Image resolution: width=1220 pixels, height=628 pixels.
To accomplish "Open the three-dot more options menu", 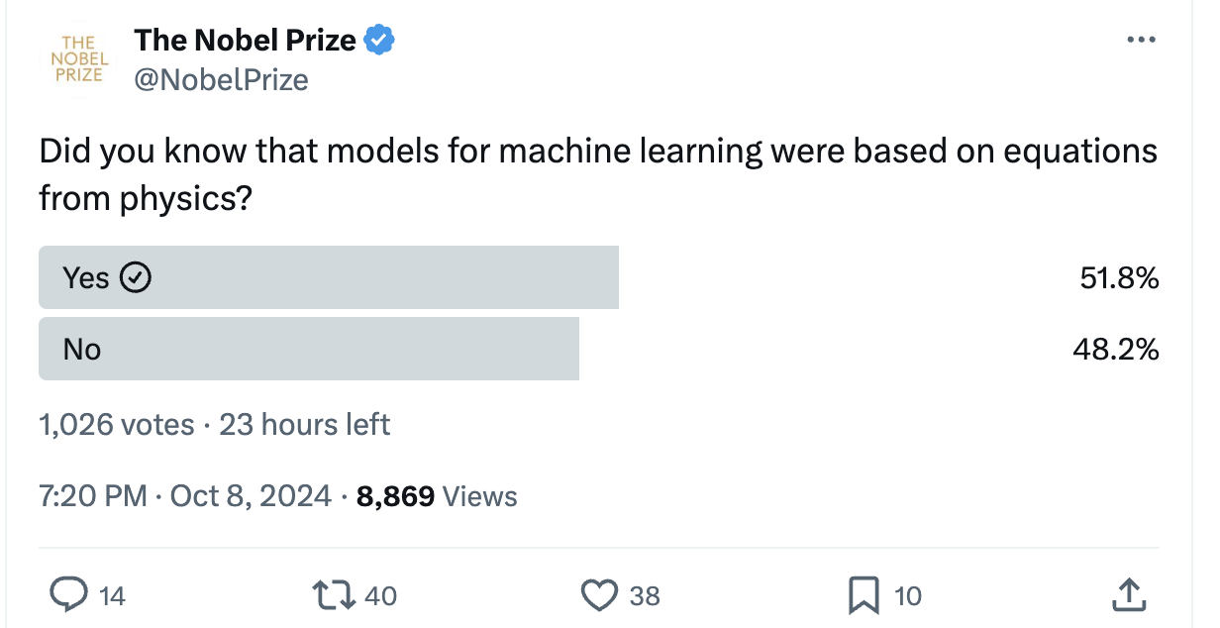I will [1141, 41].
